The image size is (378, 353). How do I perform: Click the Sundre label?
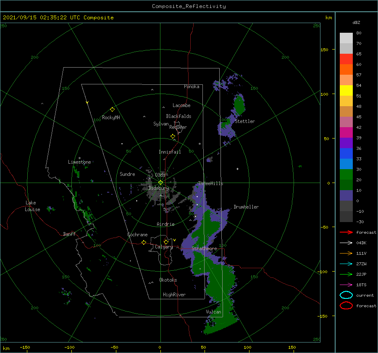[x=127, y=174]
